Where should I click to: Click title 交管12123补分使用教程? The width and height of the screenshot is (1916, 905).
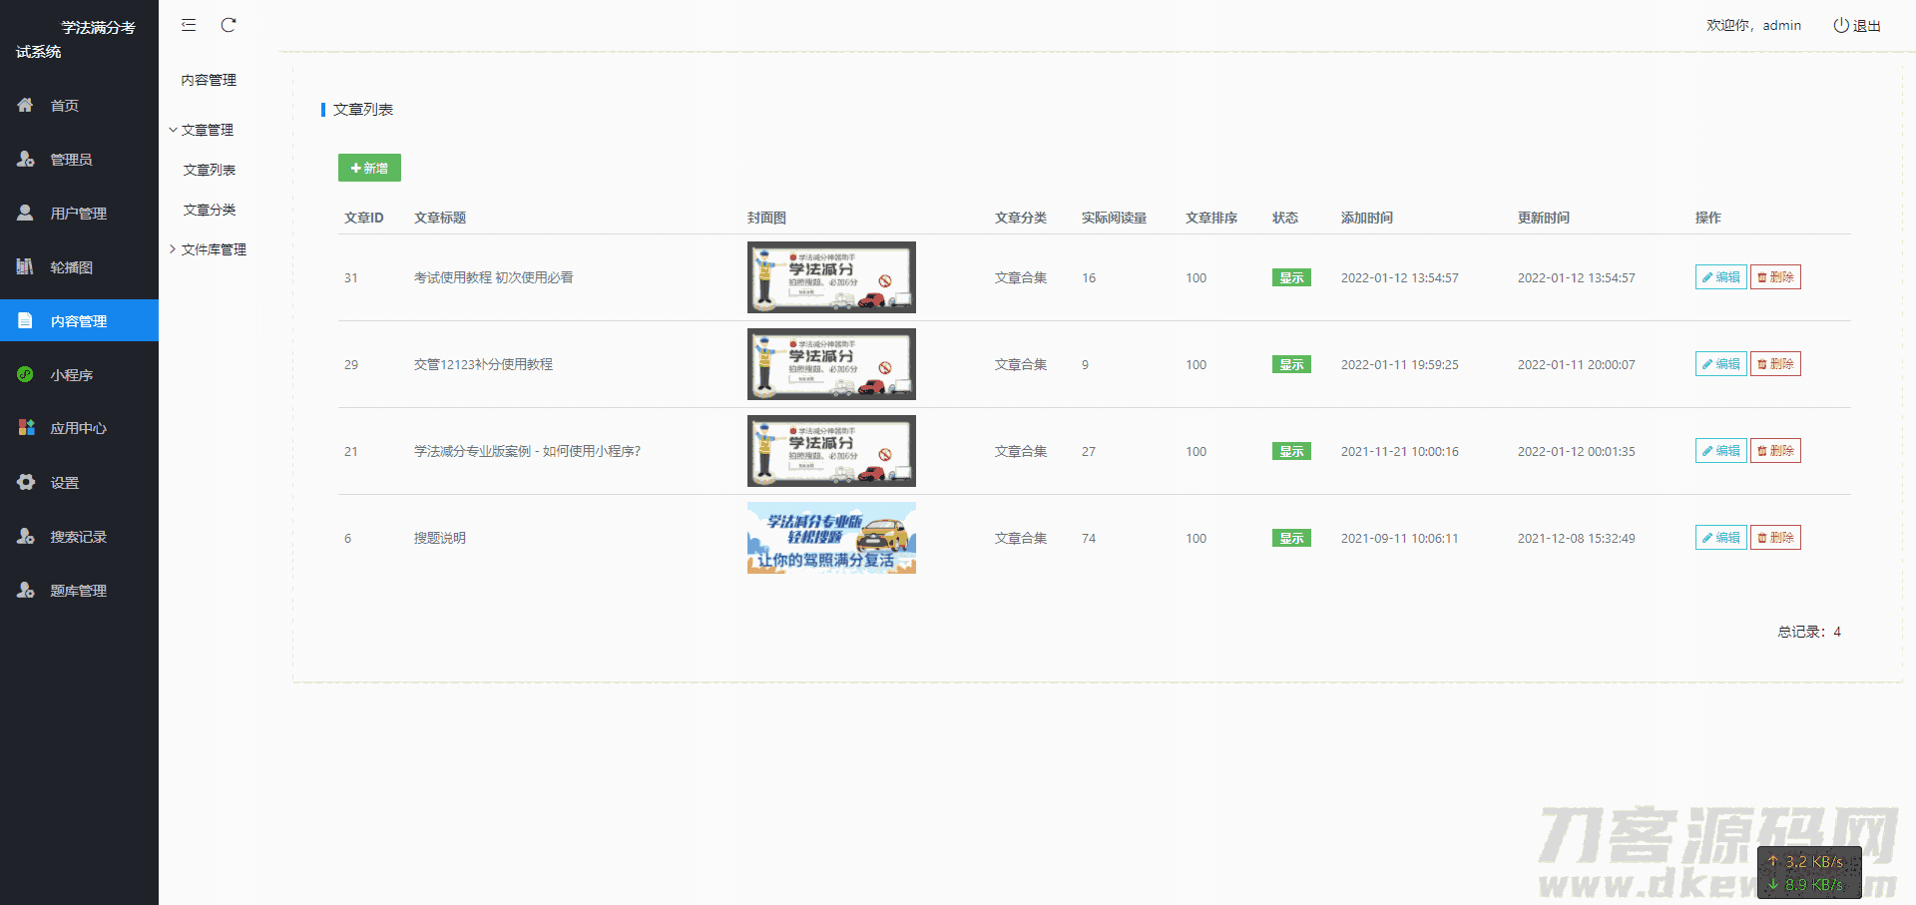(x=483, y=364)
